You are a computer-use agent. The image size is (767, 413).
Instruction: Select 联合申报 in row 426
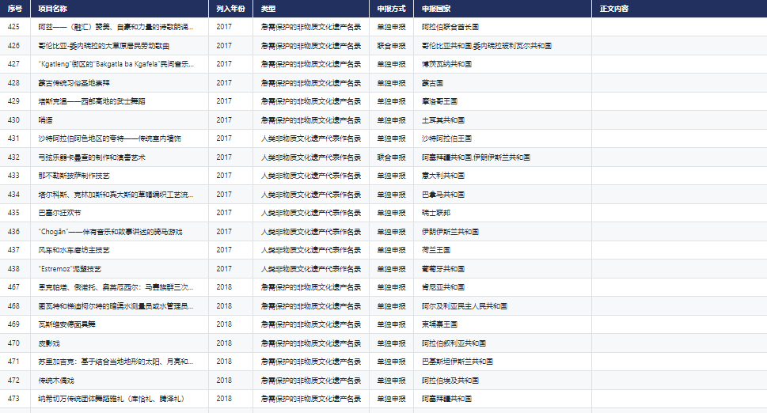click(x=391, y=45)
